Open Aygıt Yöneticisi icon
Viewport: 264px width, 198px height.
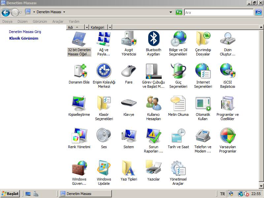[x=129, y=39]
